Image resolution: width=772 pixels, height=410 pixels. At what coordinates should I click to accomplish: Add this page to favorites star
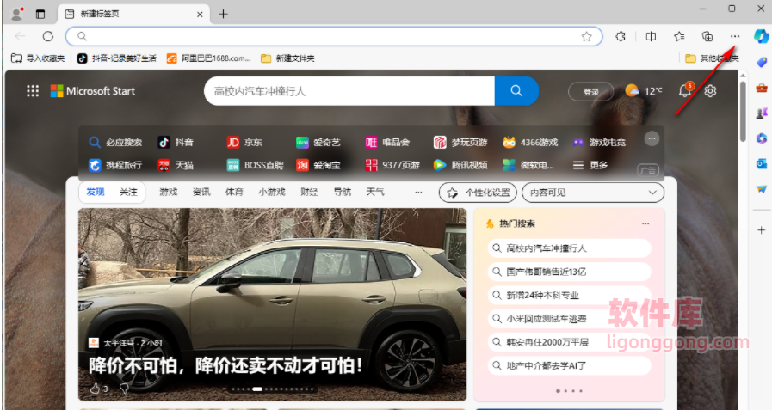tap(586, 36)
